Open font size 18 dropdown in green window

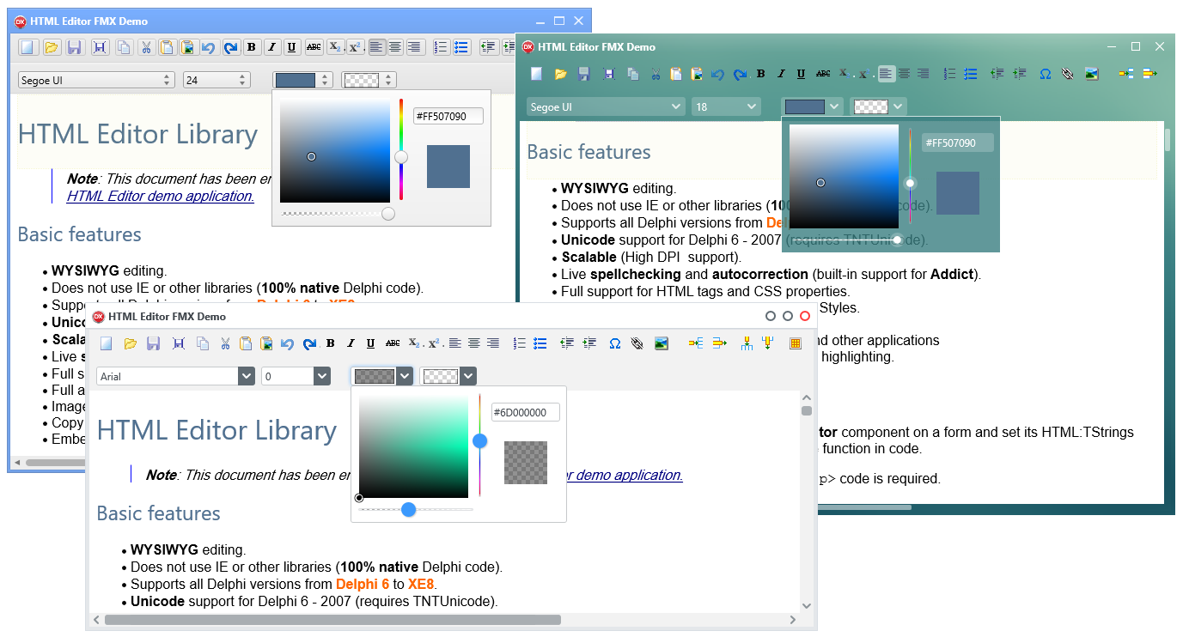click(x=726, y=106)
